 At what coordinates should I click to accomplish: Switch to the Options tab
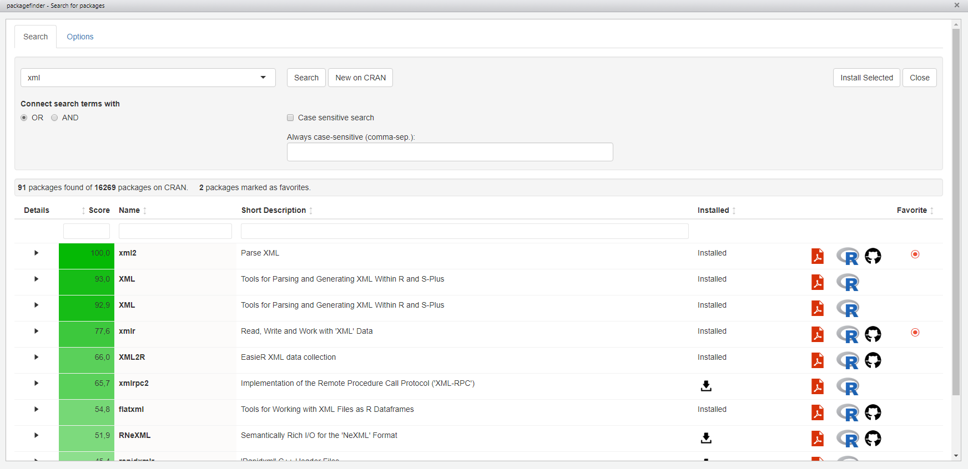pyautogui.click(x=80, y=37)
